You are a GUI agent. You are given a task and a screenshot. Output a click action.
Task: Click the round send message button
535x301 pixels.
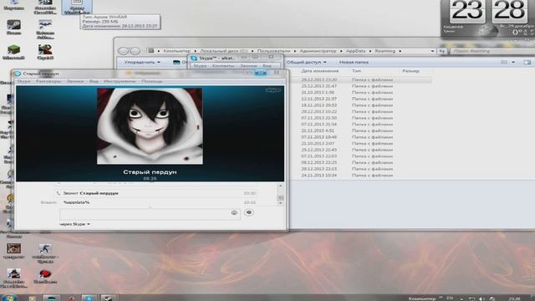(x=249, y=212)
